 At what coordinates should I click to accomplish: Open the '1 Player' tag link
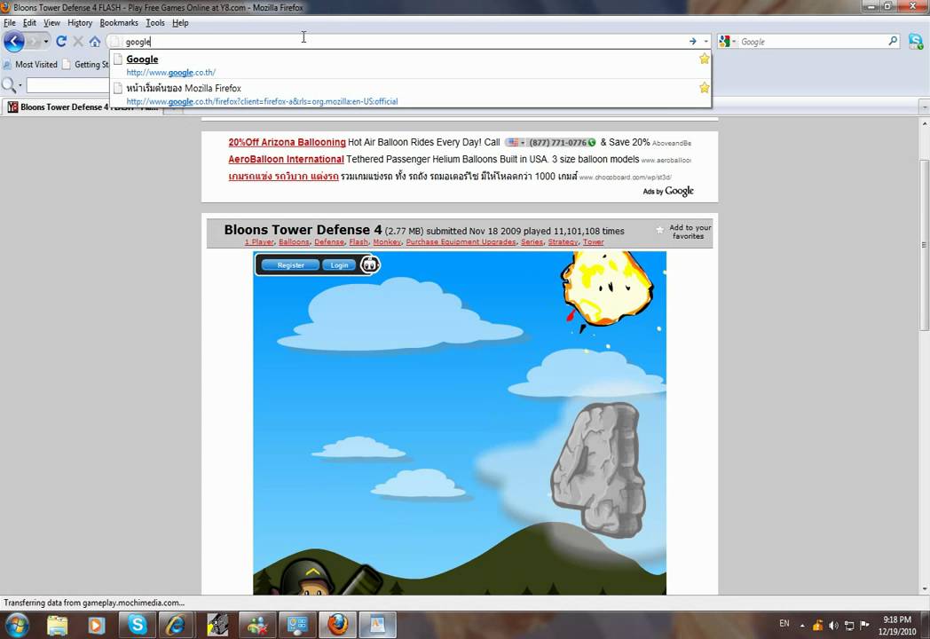click(x=259, y=242)
